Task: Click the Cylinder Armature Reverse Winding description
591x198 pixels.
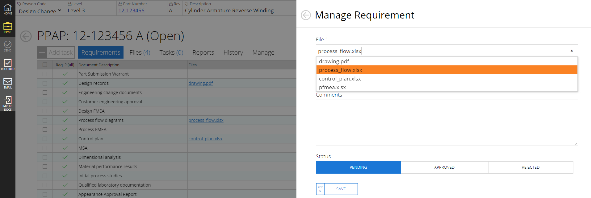Action: click(229, 10)
